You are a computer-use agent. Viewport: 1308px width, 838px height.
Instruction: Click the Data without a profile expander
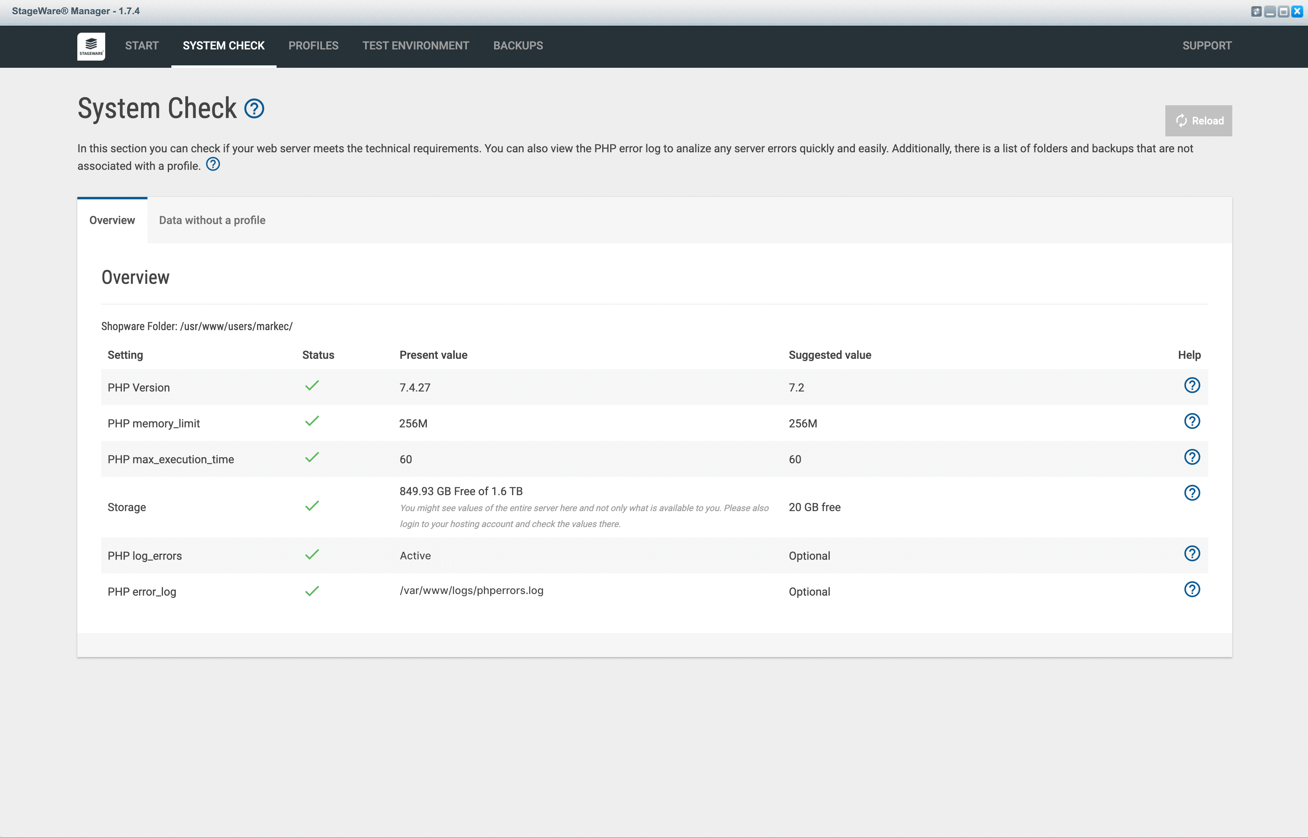tap(212, 219)
